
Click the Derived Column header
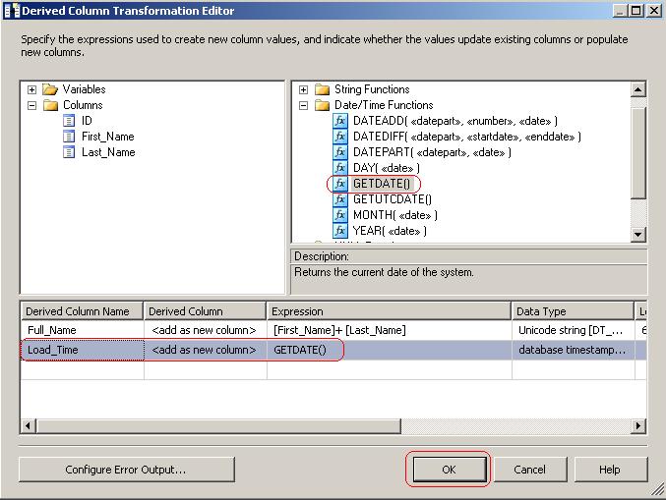pyautogui.click(x=206, y=311)
